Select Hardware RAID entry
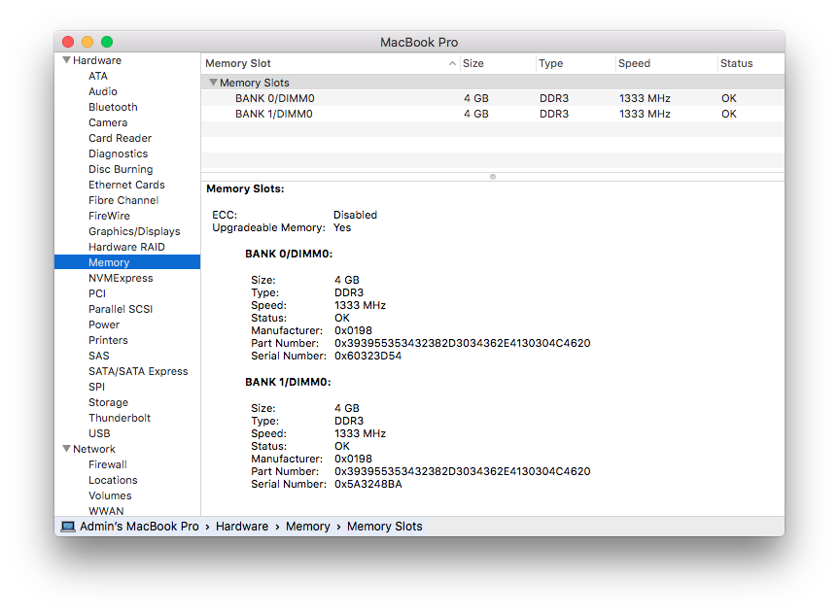839x614 pixels. 126,247
